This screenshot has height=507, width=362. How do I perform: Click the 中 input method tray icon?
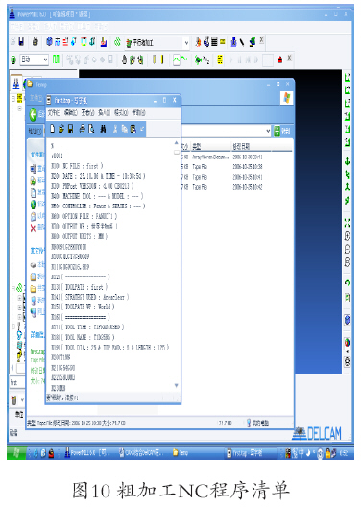click(x=301, y=453)
